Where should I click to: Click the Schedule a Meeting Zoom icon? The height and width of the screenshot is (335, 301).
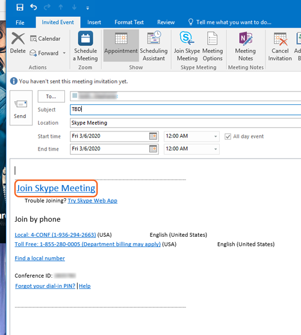[85, 46]
